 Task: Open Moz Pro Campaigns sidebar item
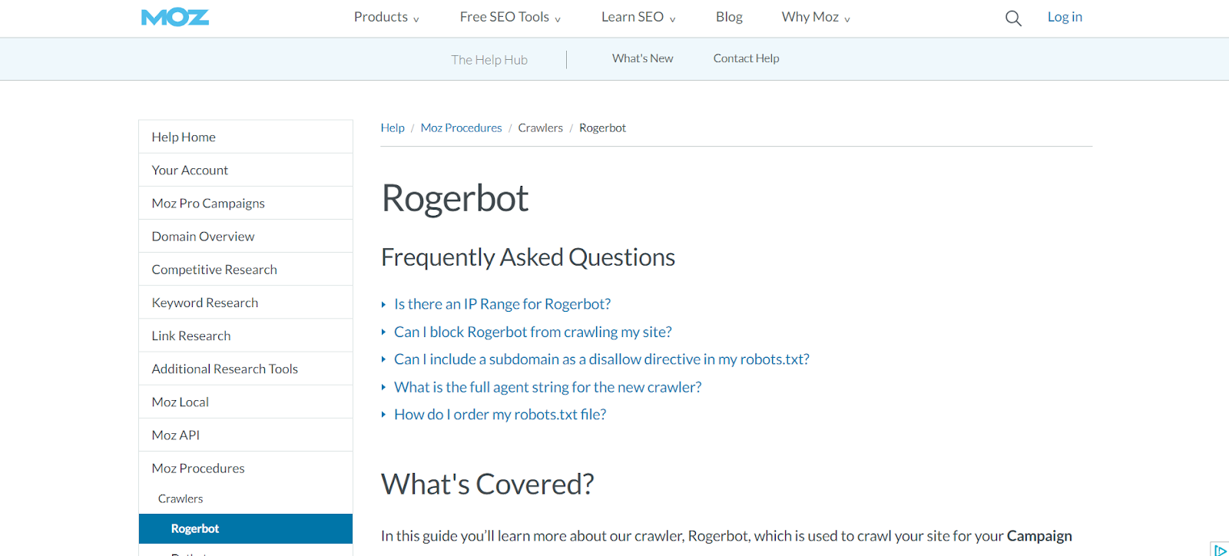pos(246,203)
